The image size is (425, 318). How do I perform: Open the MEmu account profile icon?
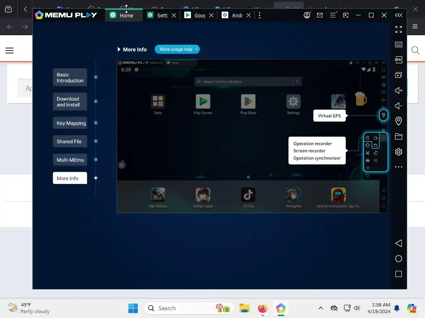(307, 15)
